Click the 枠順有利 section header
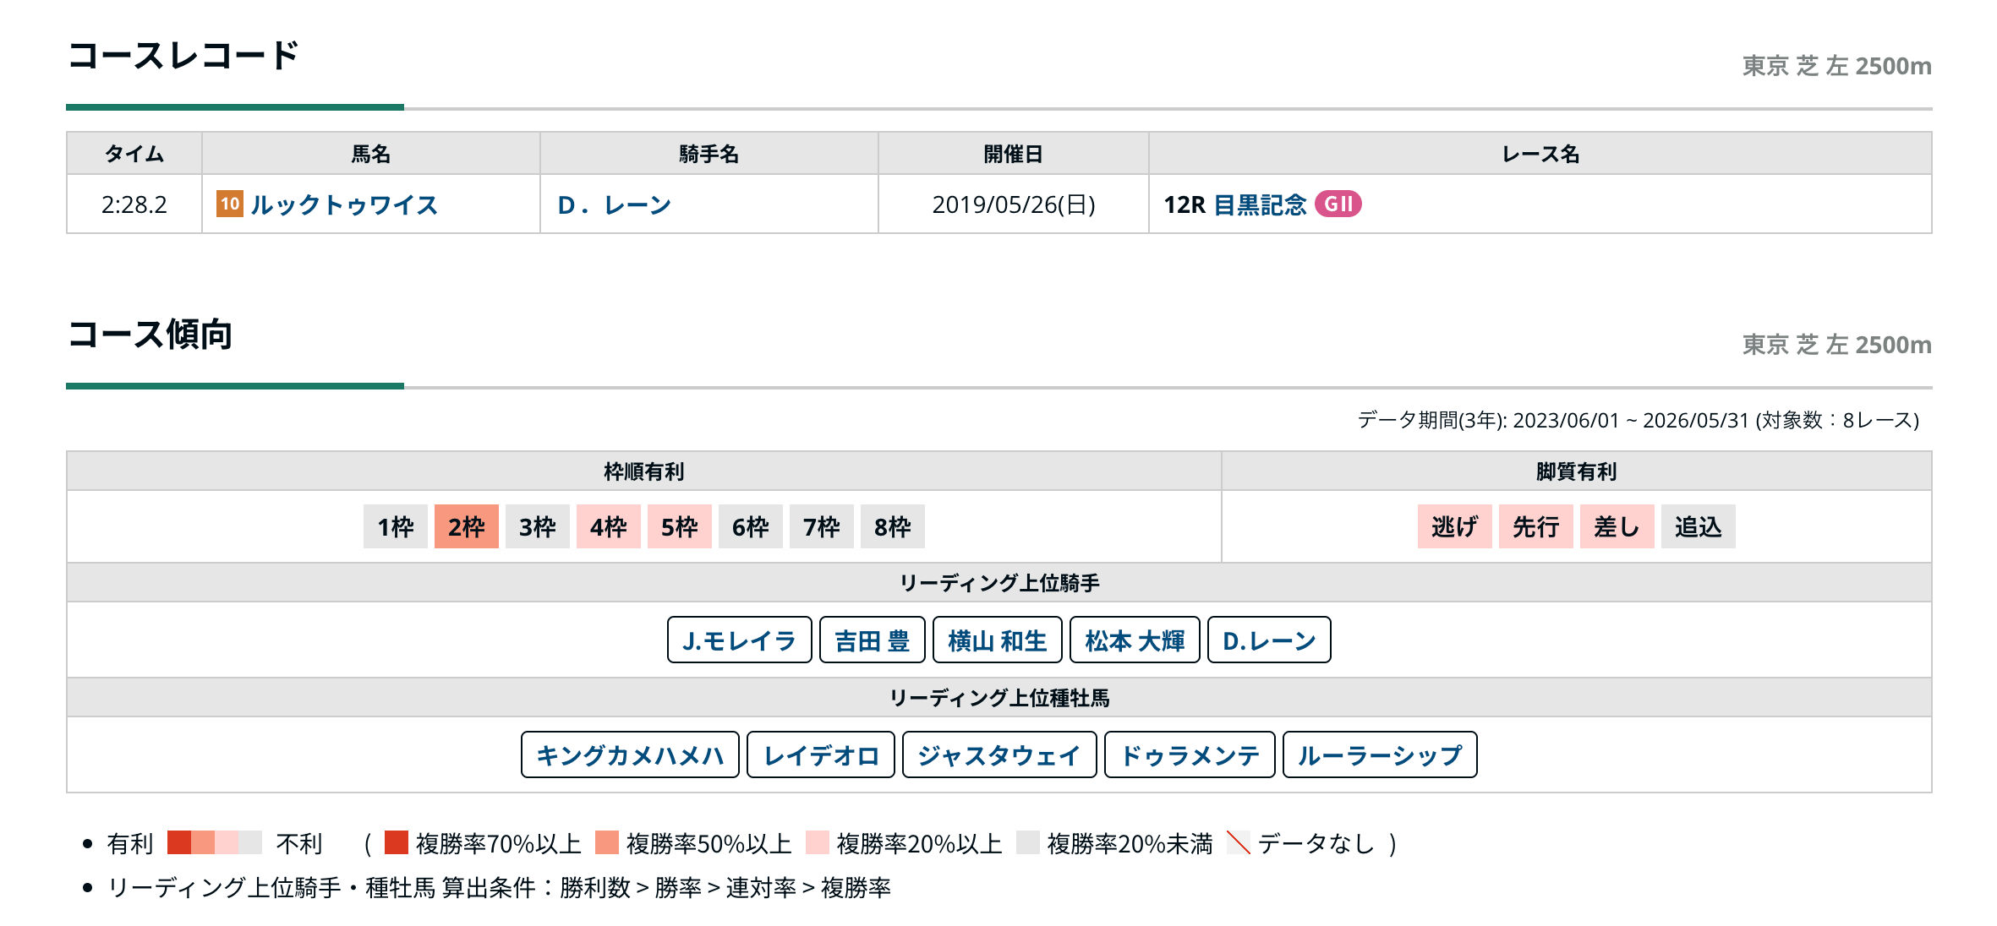 644,471
